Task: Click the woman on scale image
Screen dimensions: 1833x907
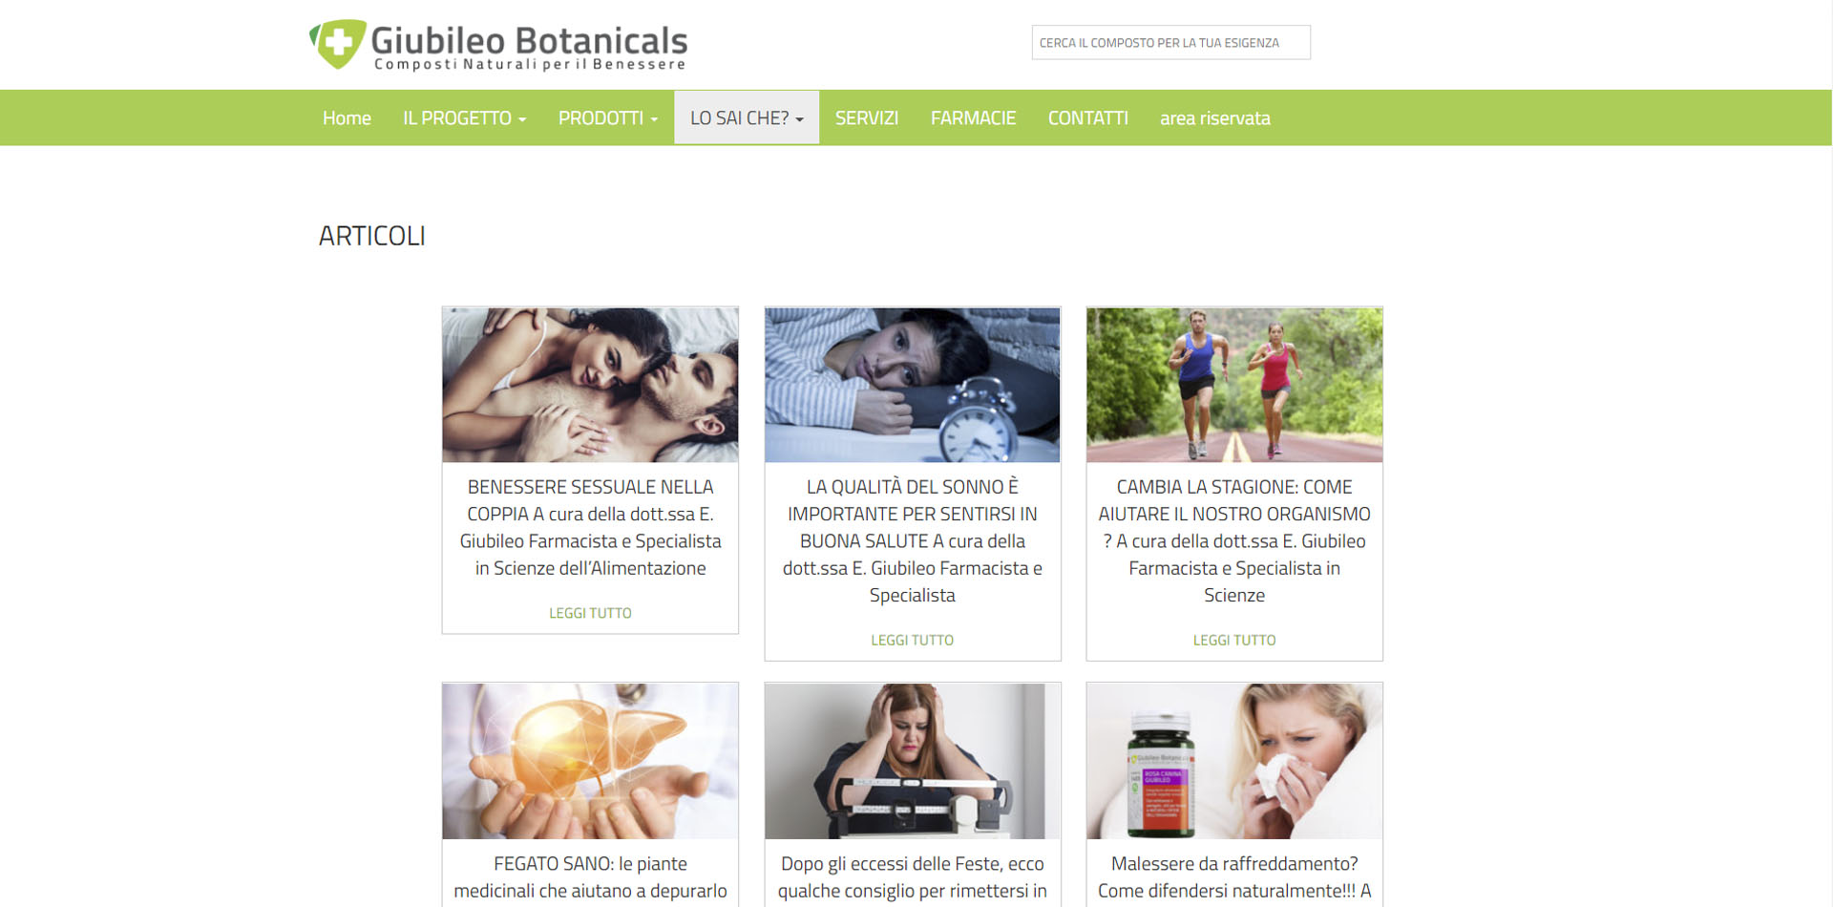Action: coord(912,761)
